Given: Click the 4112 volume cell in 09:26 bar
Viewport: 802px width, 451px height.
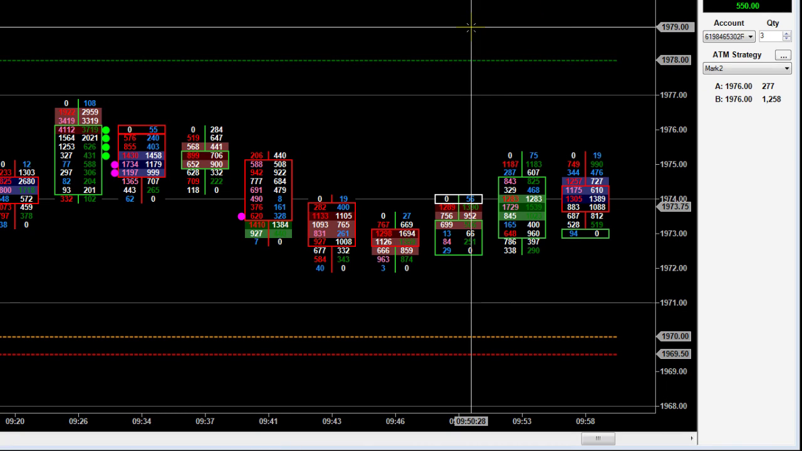Looking at the screenshot, I should (x=66, y=130).
